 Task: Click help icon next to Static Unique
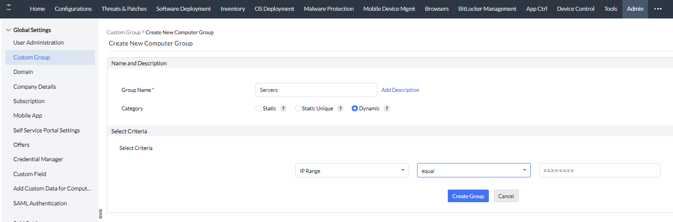pyautogui.click(x=340, y=109)
